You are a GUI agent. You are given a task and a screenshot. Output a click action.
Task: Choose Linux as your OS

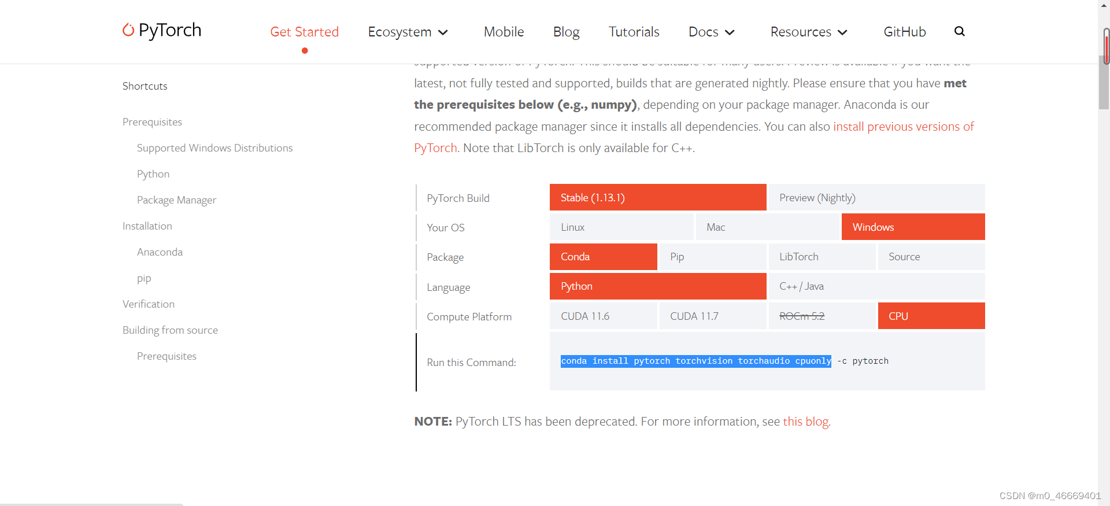pyautogui.click(x=621, y=227)
